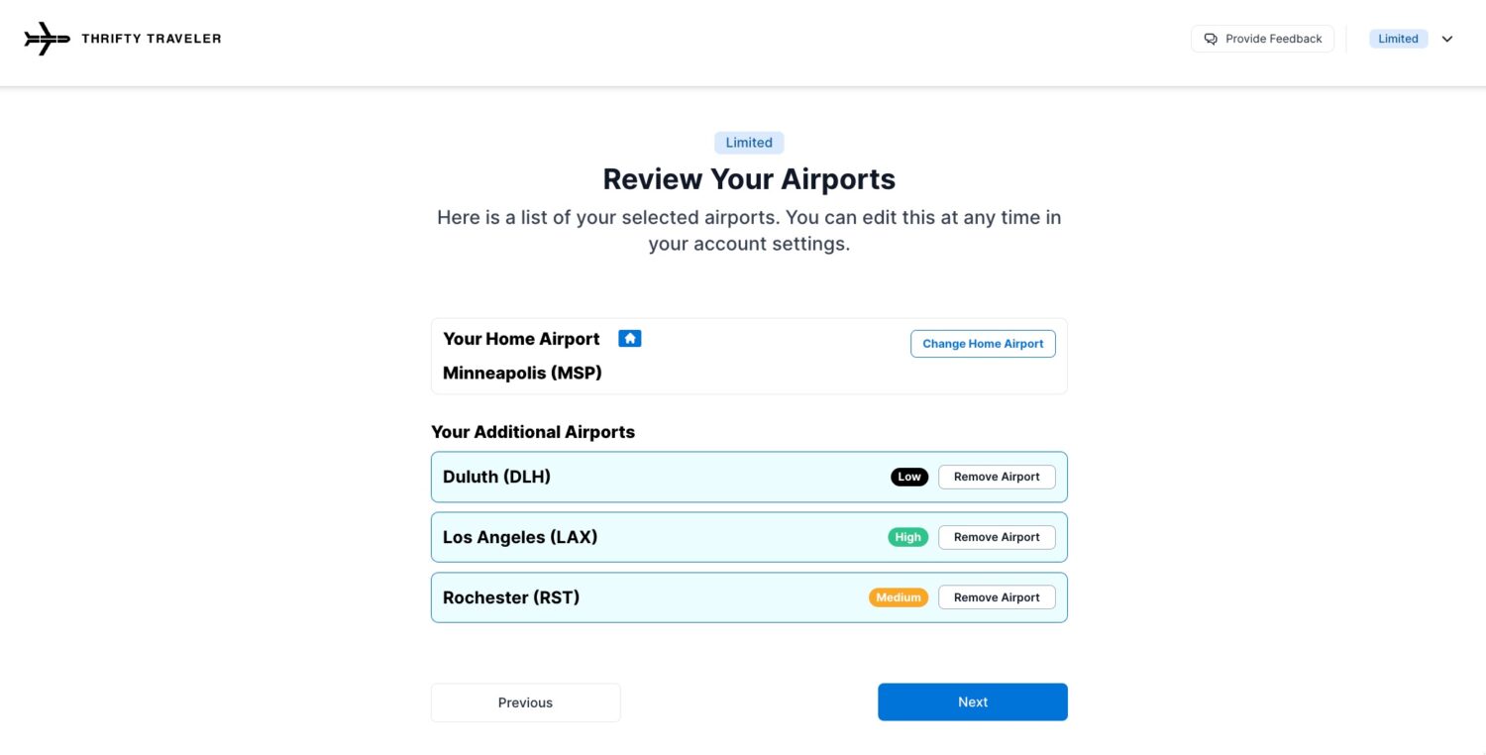Click the Your Additional Airports heading
This screenshot has width=1486, height=755.
pos(533,432)
